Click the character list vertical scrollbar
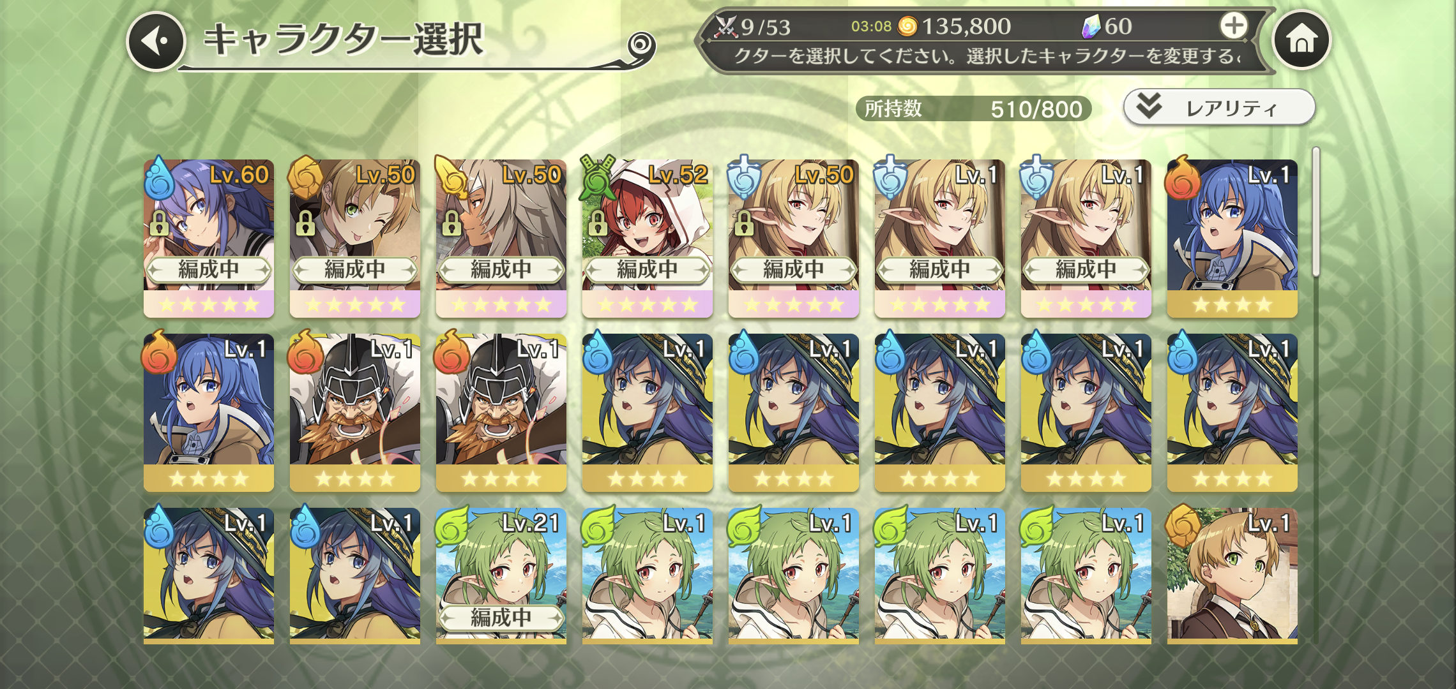The width and height of the screenshot is (1456, 689). pos(1316,212)
